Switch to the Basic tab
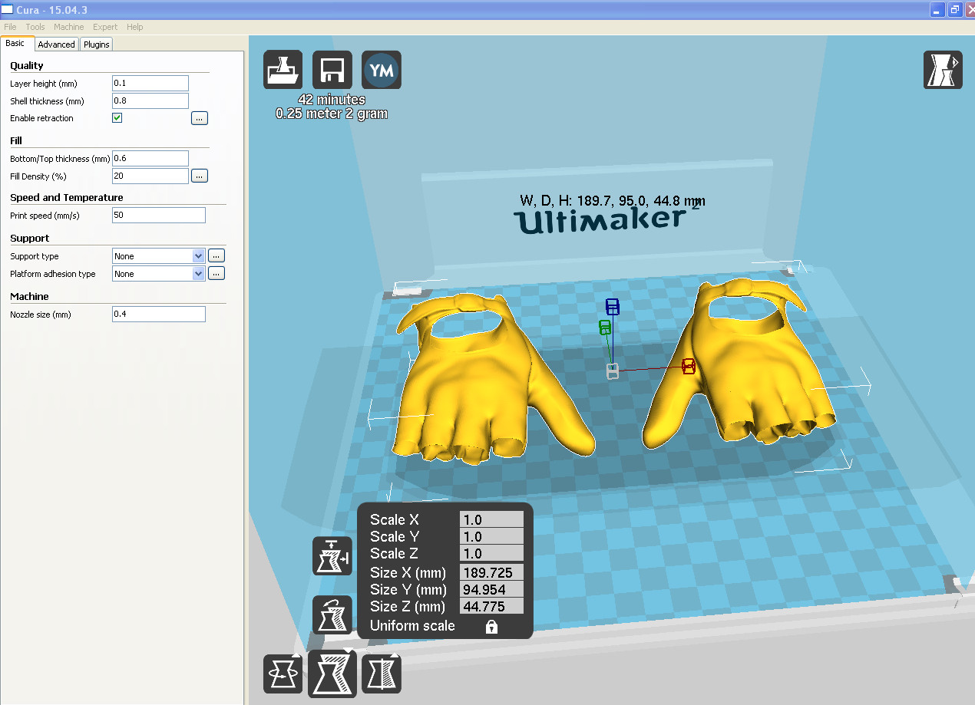This screenshot has height=705, width=975. (15, 44)
